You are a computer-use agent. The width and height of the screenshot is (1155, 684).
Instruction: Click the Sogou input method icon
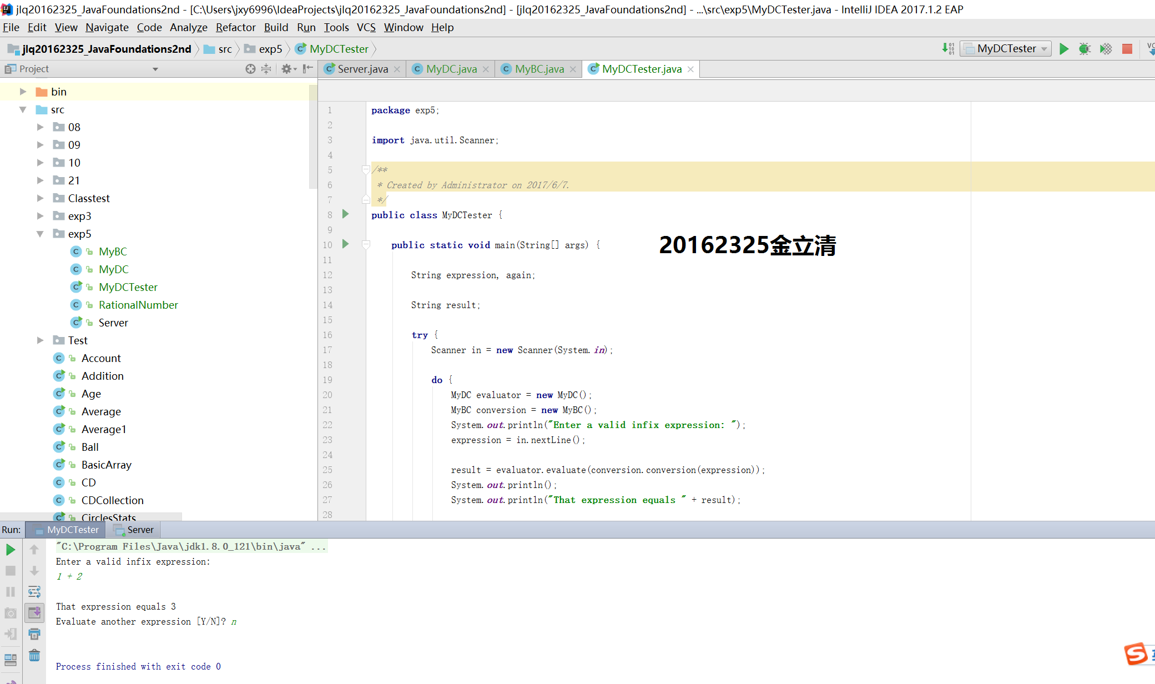coord(1136,653)
